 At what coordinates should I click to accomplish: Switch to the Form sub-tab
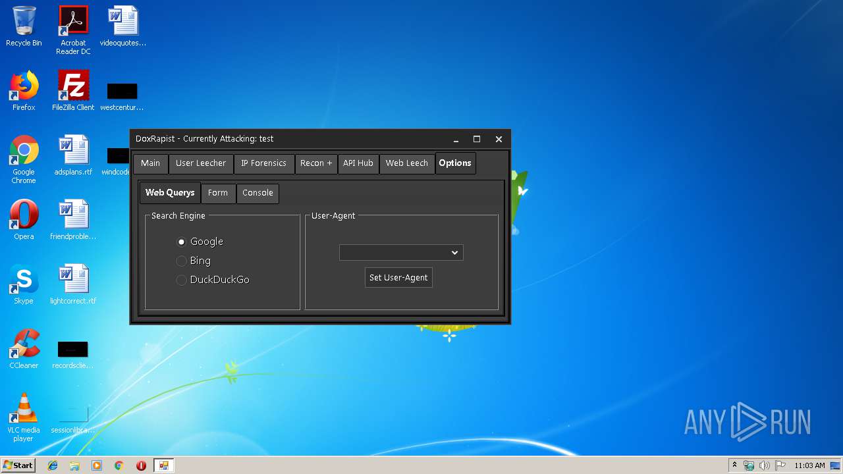(x=218, y=193)
